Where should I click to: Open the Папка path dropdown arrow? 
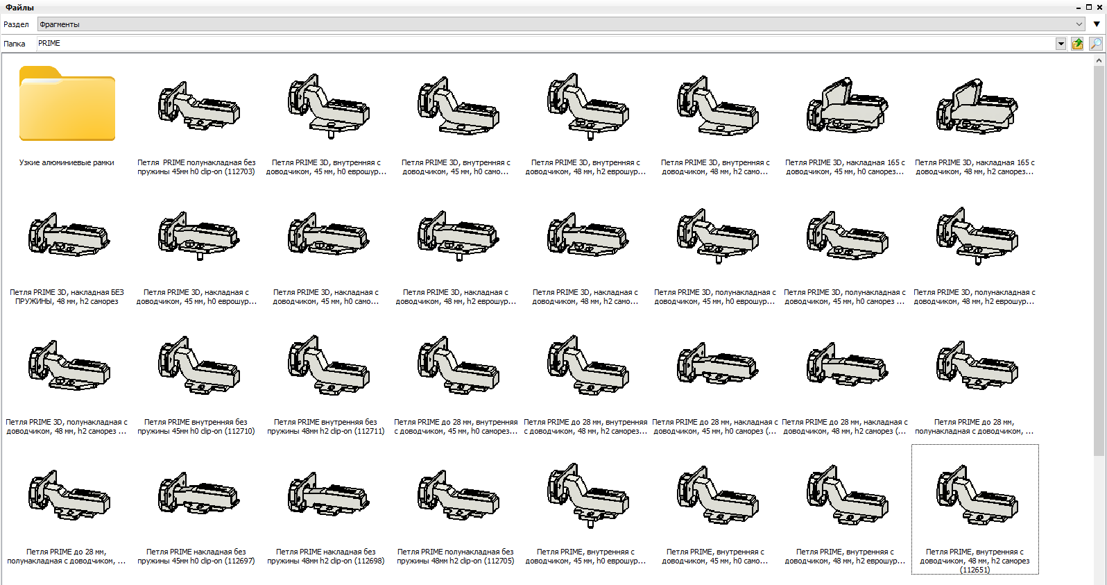pyautogui.click(x=1061, y=44)
